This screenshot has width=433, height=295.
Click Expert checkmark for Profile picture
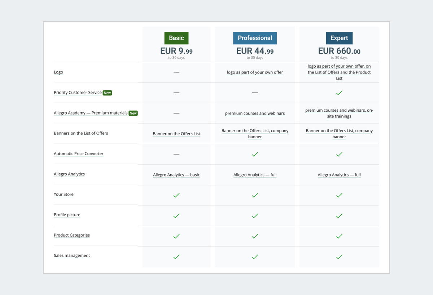pos(339,216)
